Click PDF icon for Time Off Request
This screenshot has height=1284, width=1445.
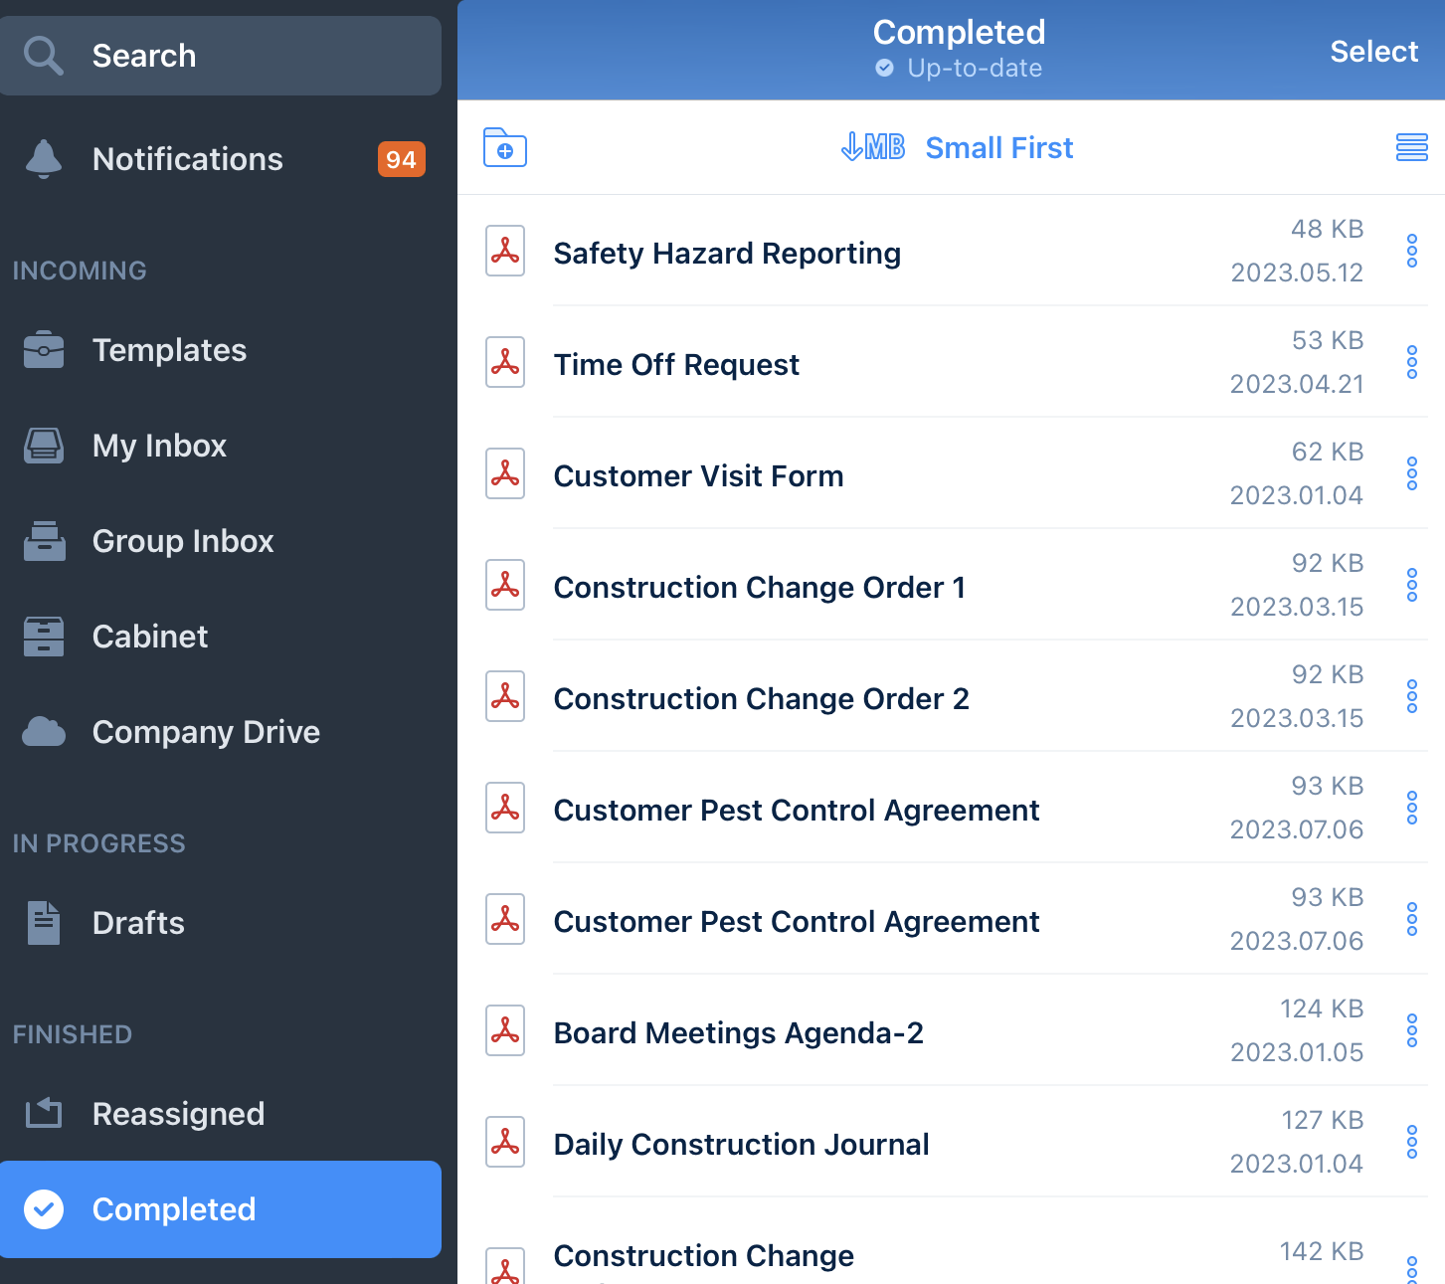click(505, 362)
